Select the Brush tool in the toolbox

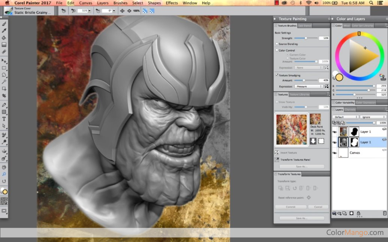[x=4, y=24]
